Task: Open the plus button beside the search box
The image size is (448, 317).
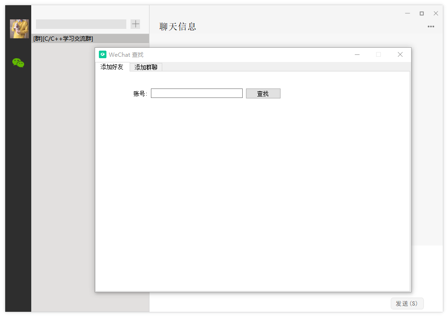Action: pos(135,24)
